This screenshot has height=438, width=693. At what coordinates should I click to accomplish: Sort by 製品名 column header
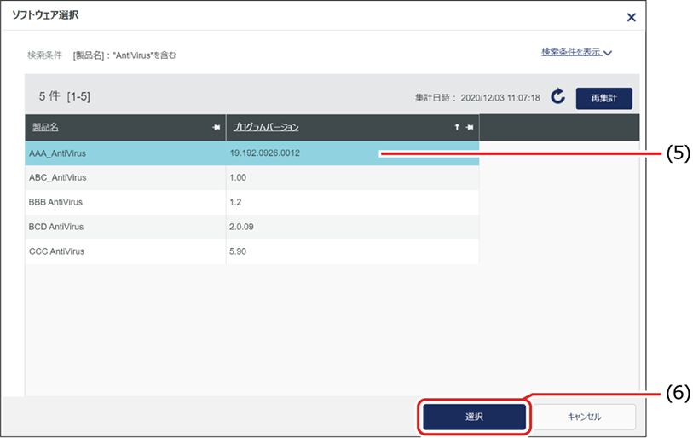(x=45, y=127)
